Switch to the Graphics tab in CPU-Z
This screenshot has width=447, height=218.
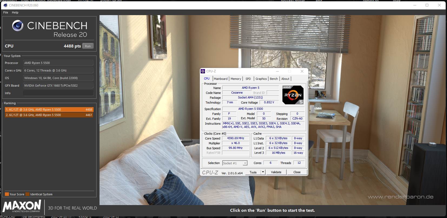tap(261, 79)
